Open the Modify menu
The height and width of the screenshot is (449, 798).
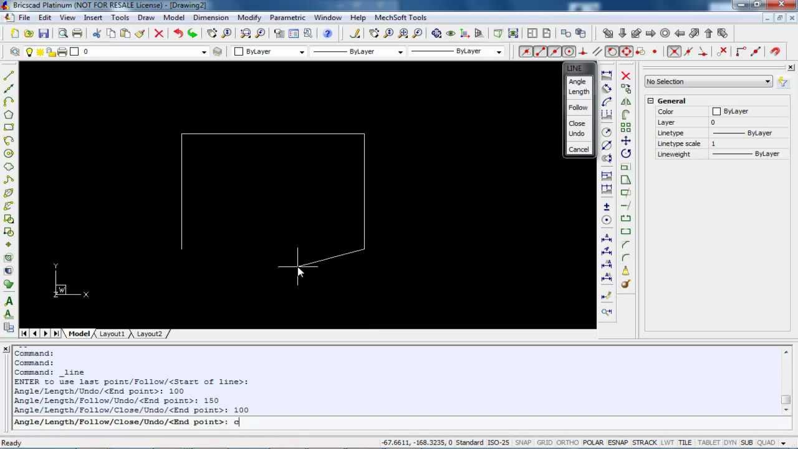[249, 17]
